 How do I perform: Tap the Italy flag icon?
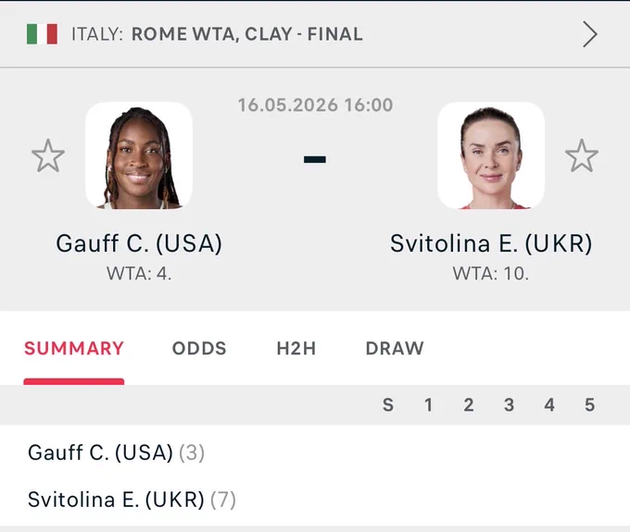point(42,34)
